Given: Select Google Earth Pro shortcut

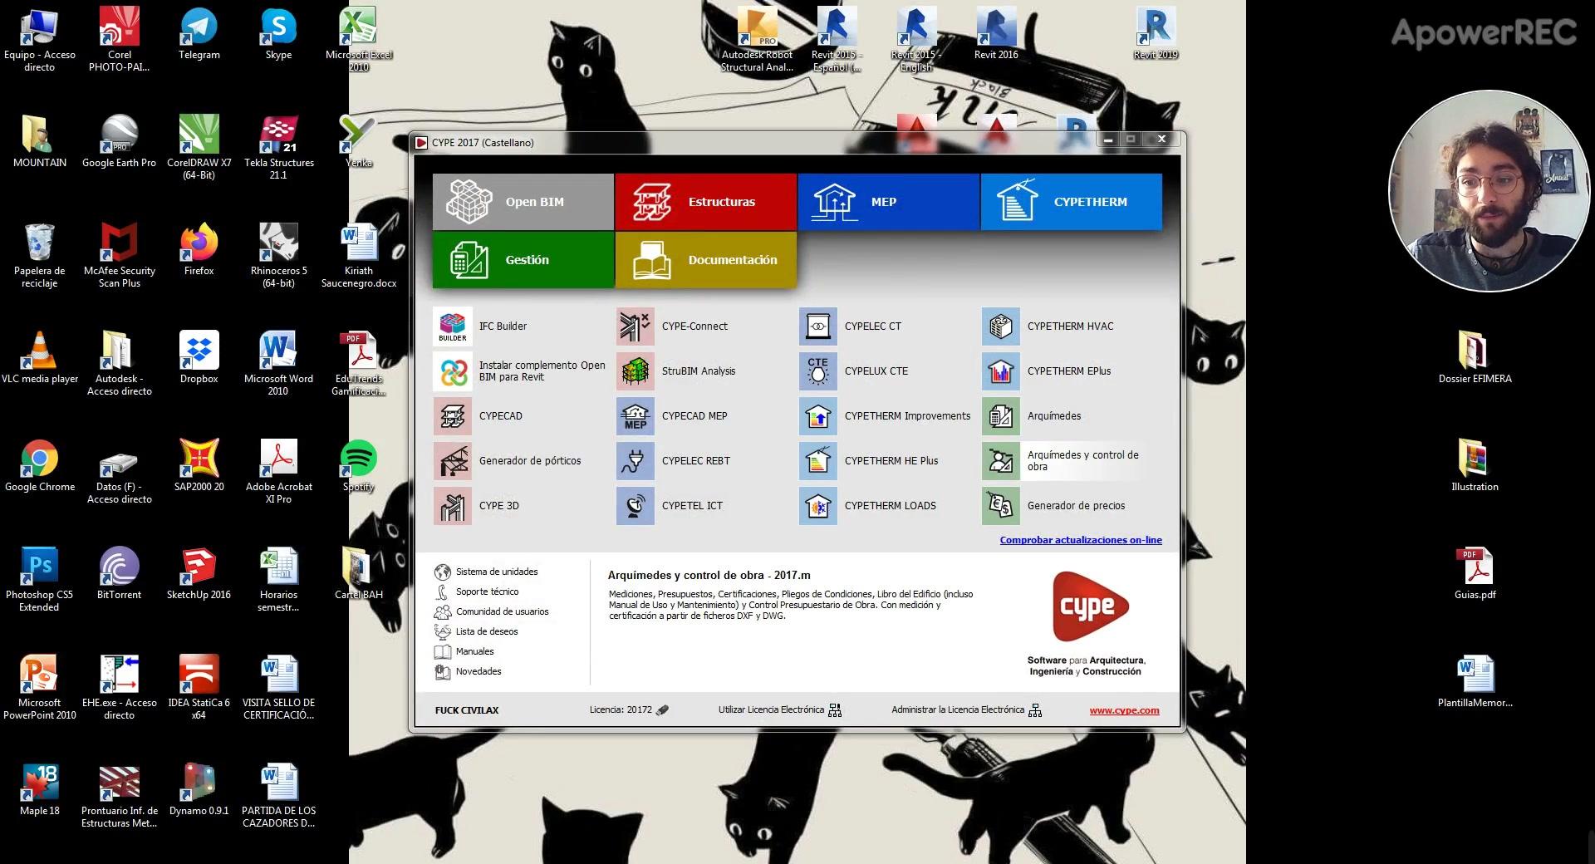Looking at the screenshot, I should pyautogui.click(x=119, y=143).
